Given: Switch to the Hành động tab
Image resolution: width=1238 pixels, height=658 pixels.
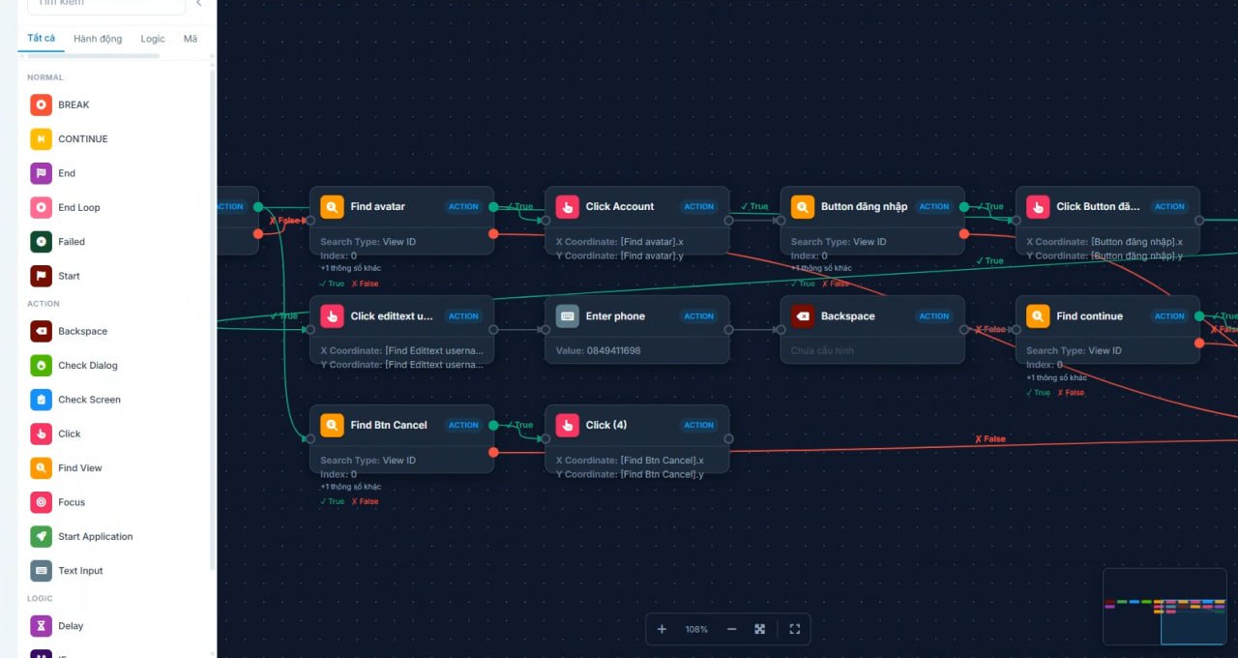Looking at the screenshot, I should coord(98,39).
